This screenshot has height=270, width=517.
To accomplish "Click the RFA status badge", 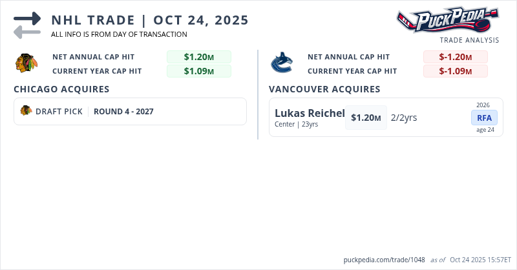I will (x=484, y=118).
